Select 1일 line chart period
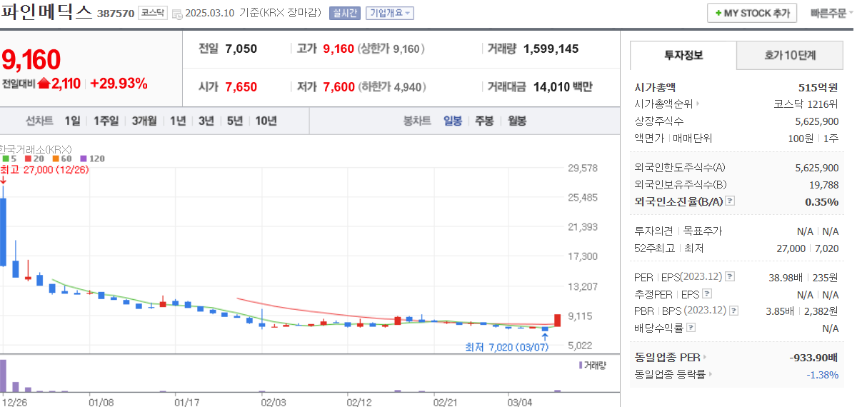The image size is (857, 407). 72,121
